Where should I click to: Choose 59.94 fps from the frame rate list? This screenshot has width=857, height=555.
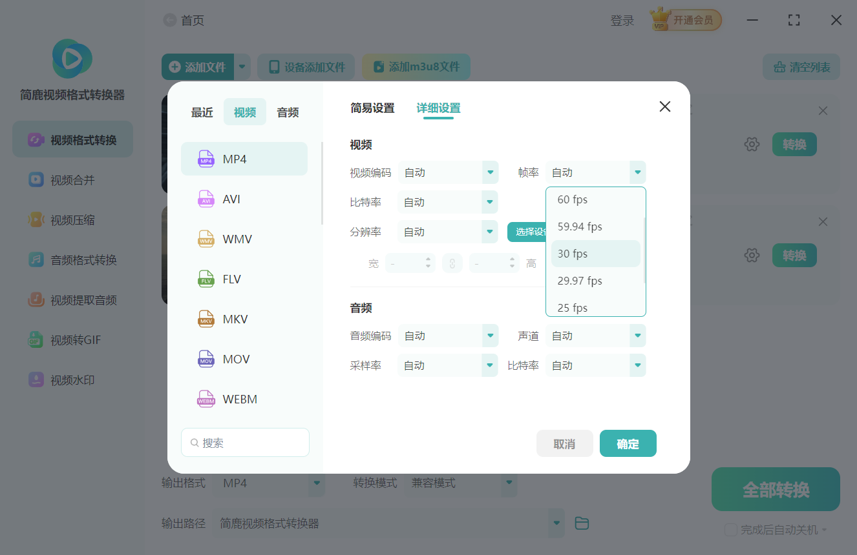[578, 227]
